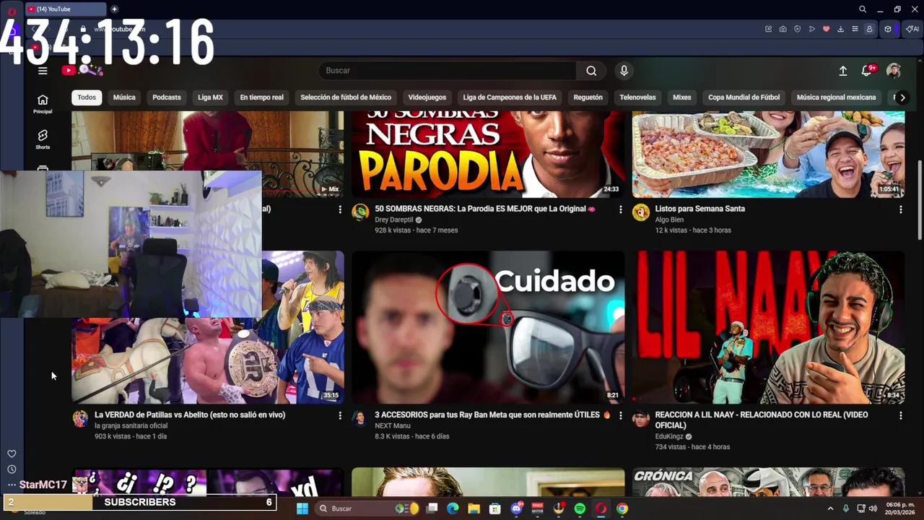Image resolution: width=924 pixels, height=520 pixels.
Task: Click the page vertical scrollbar
Action: (919, 200)
